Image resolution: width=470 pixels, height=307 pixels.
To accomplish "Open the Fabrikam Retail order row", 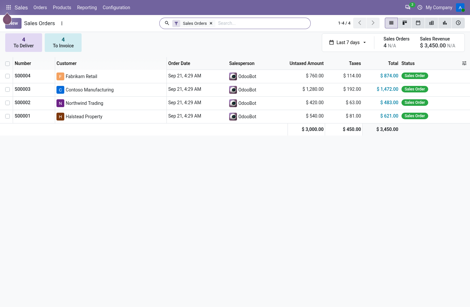I will pos(235,76).
